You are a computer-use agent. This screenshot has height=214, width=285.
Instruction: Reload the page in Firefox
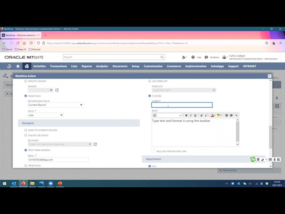pos(18,43)
